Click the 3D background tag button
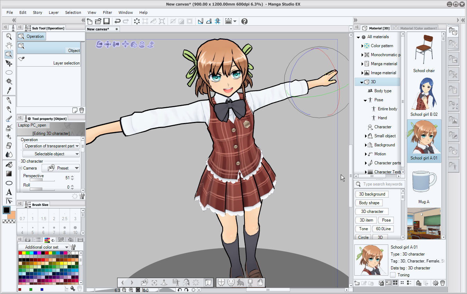The image size is (467, 294). click(372, 194)
